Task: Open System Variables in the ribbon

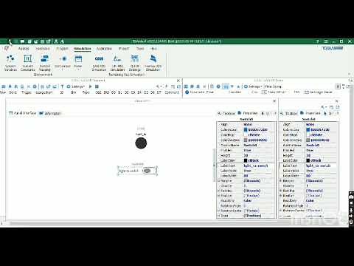Action: pos(10,63)
